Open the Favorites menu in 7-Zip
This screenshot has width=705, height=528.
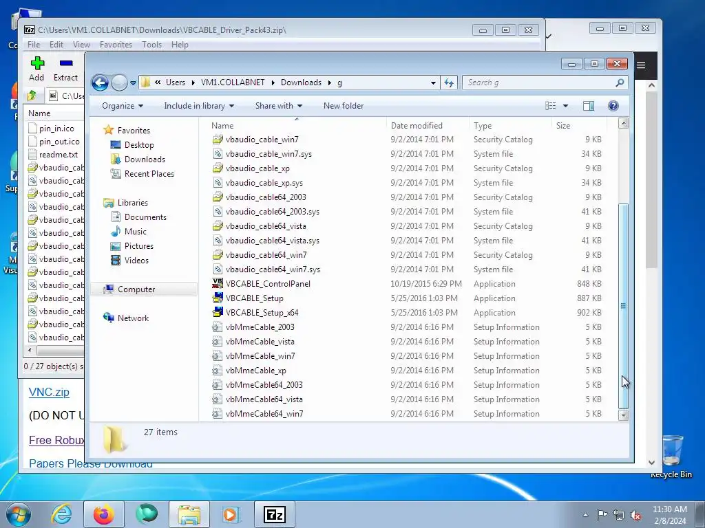pos(116,45)
